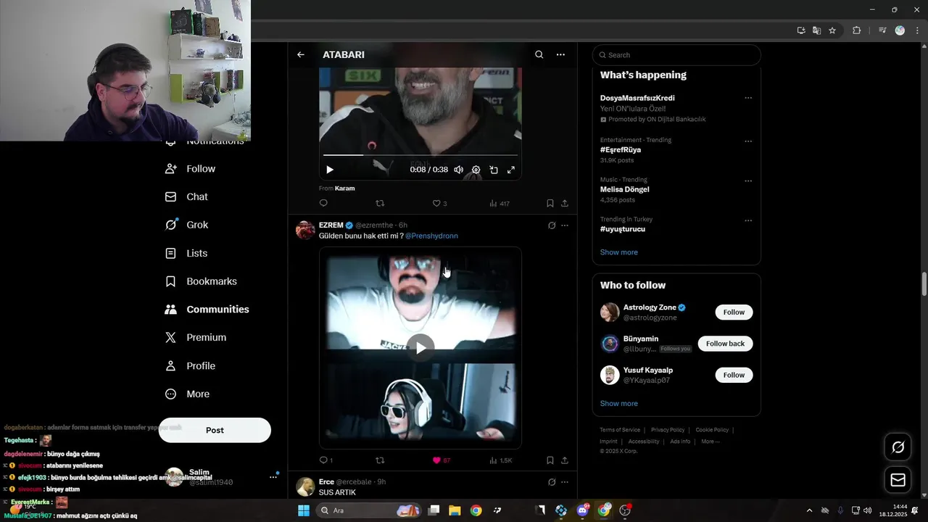Open more menu on the Erce post

point(565,482)
